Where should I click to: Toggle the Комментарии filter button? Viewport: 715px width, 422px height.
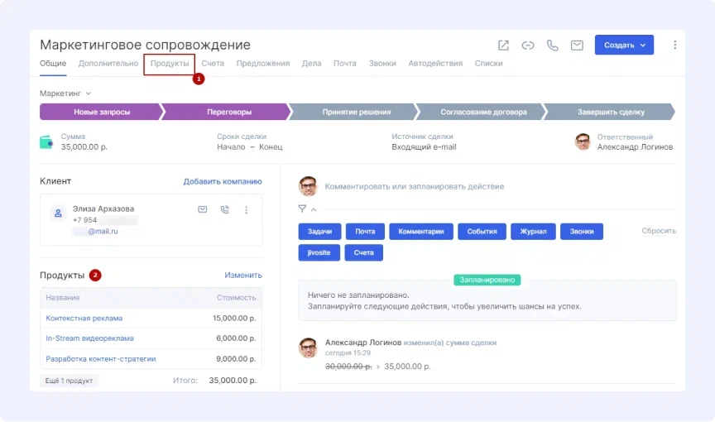(x=421, y=232)
